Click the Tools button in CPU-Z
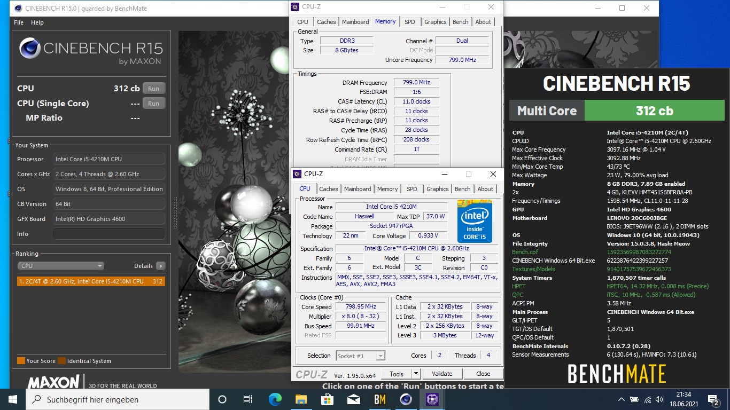 (x=397, y=374)
